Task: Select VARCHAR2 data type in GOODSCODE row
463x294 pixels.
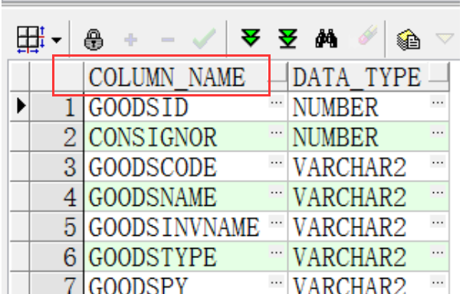Action: [x=368, y=167]
